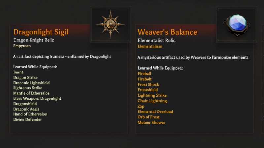
Task: Click the Elementalism skill line label
Action: click(x=150, y=46)
